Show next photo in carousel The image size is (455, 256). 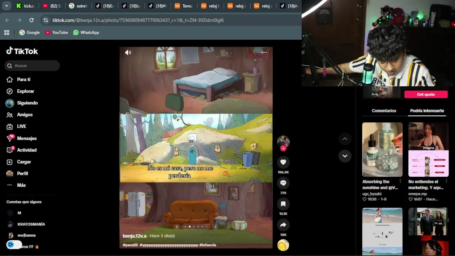pyautogui.click(x=215, y=226)
